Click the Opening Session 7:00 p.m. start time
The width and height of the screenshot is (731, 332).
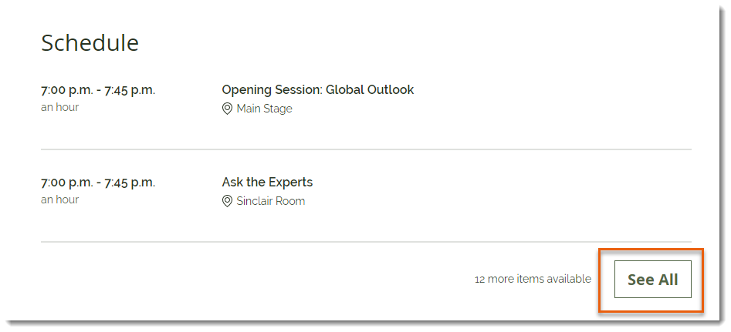click(66, 90)
